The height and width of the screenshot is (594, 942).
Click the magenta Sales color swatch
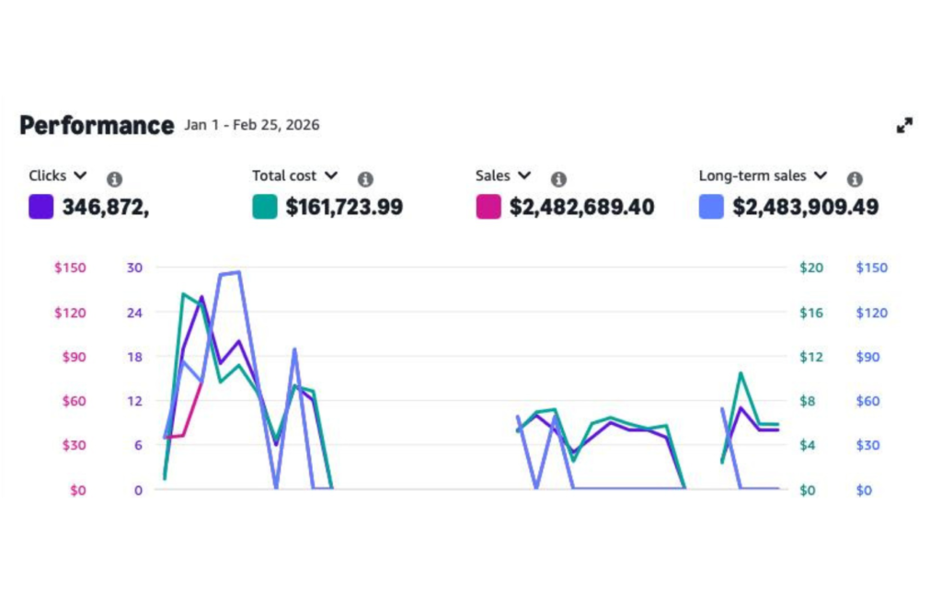488,207
